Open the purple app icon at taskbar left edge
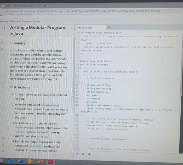 coord(1,161)
